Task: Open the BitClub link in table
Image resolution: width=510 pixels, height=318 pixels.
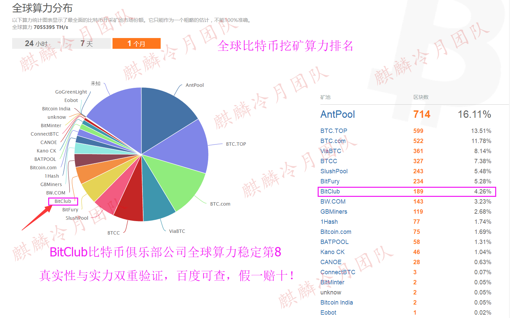Action: pyautogui.click(x=330, y=191)
